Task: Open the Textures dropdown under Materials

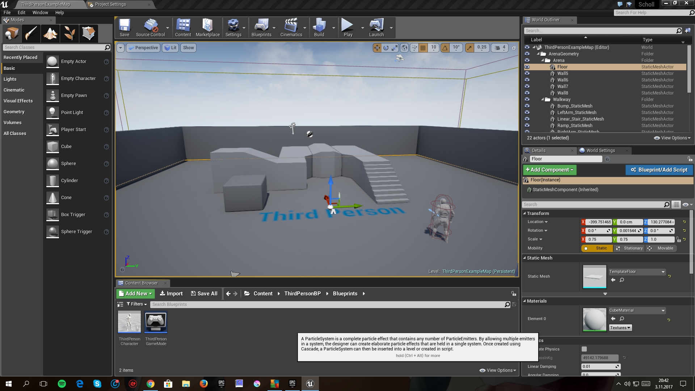Action: click(x=620, y=328)
